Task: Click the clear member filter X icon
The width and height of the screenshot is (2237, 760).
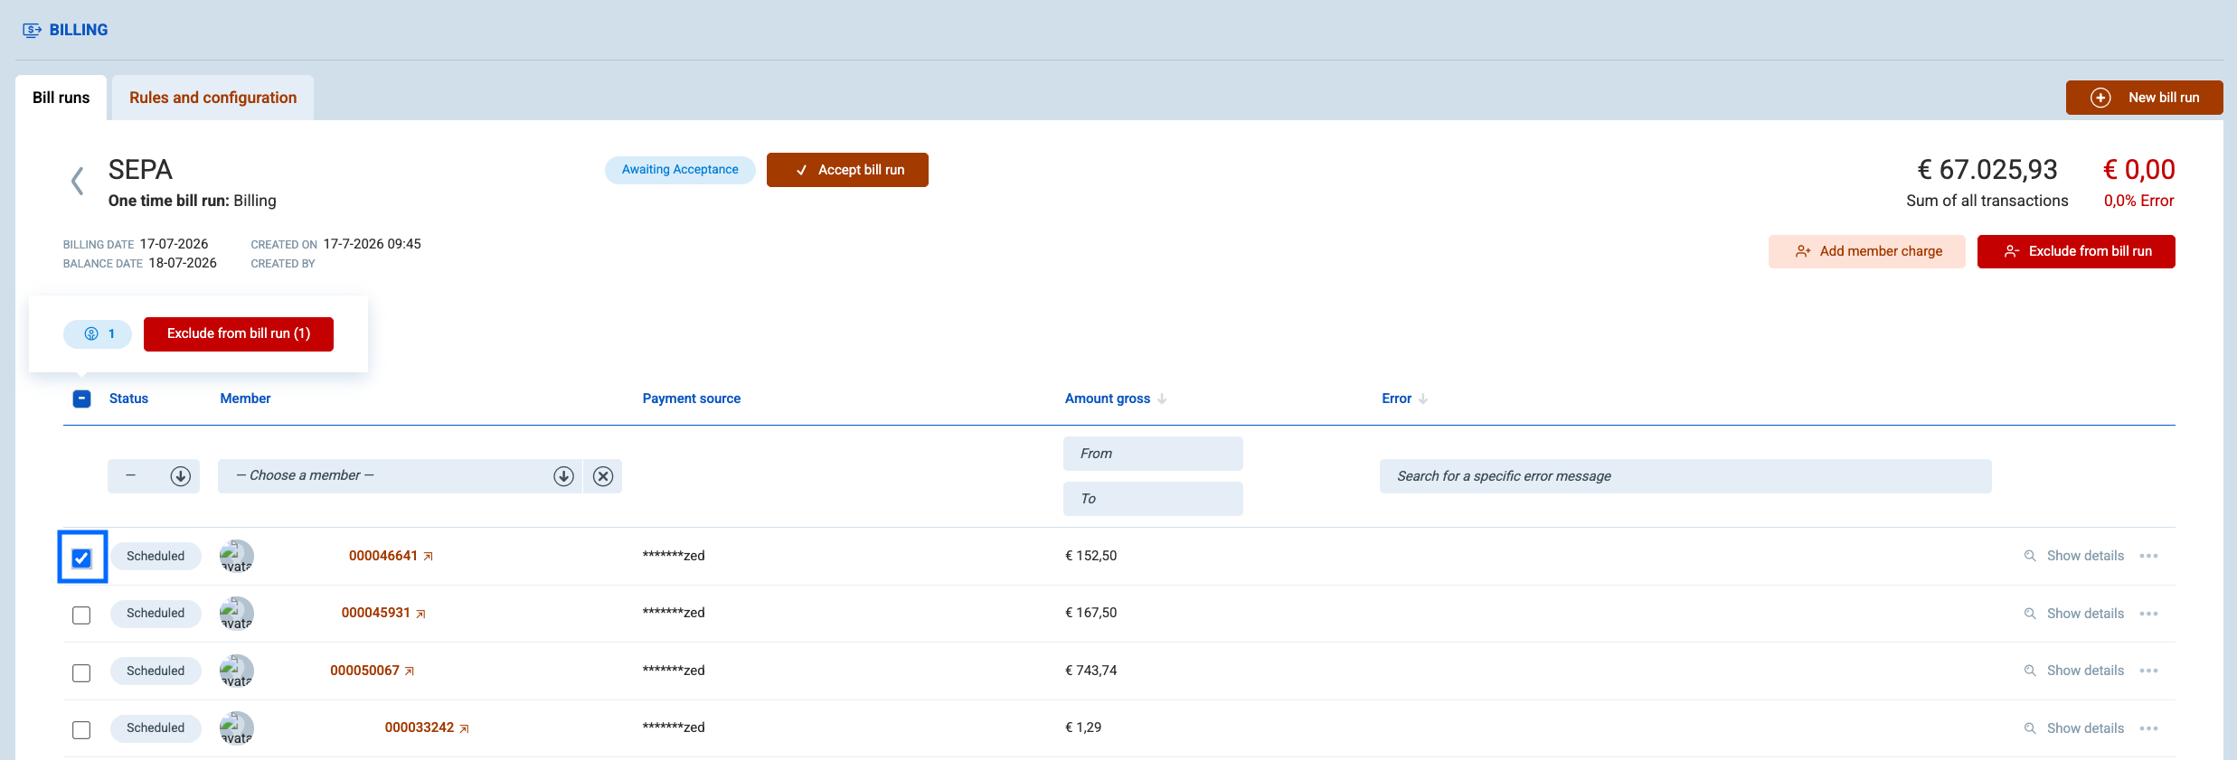Action: [x=603, y=476]
